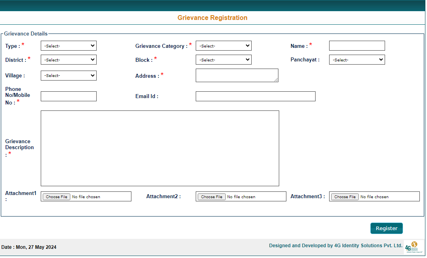Click the 4G Identity Solutions logo

point(413,247)
